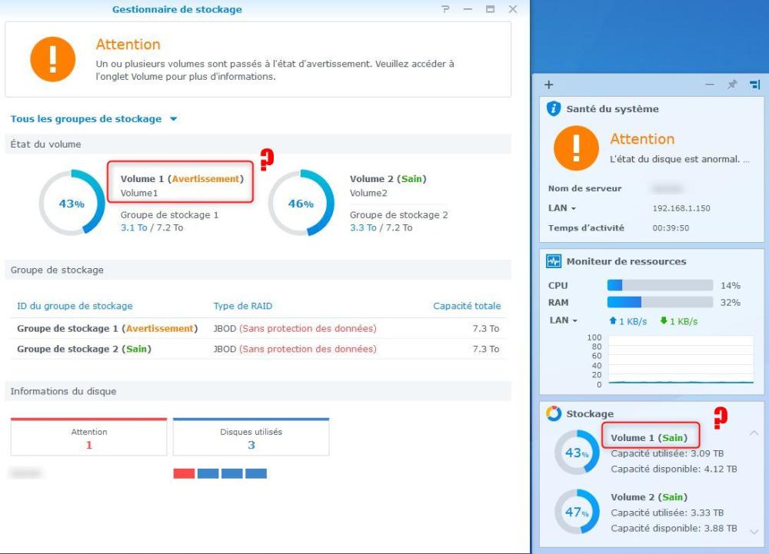The width and height of the screenshot is (769, 554).
Task: Open the LAN dropdown in resource monitor
Action: (563, 320)
